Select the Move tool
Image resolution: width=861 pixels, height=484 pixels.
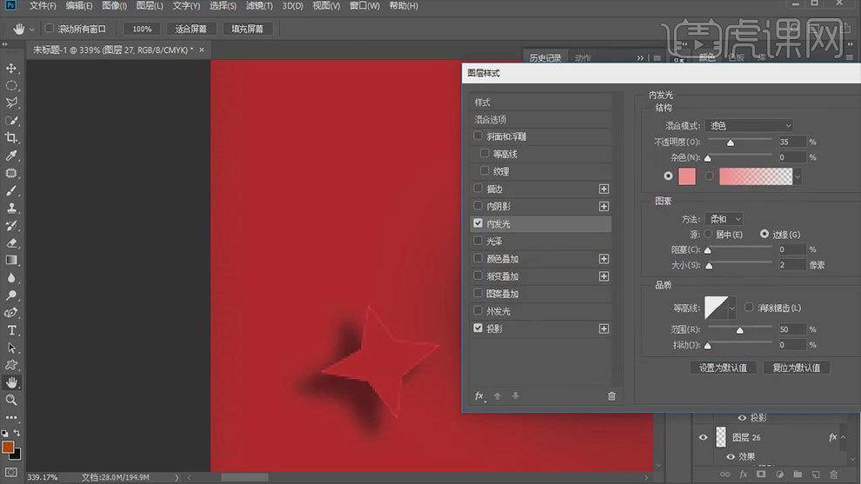[x=11, y=68]
